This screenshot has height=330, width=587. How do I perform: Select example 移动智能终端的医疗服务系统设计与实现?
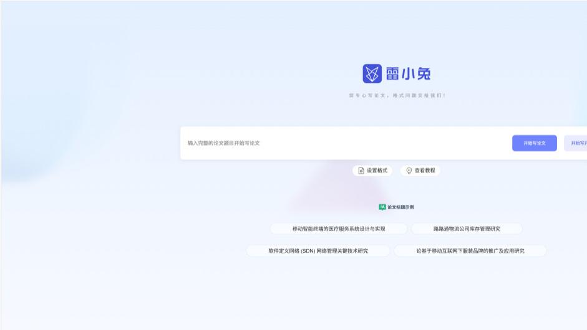click(339, 229)
